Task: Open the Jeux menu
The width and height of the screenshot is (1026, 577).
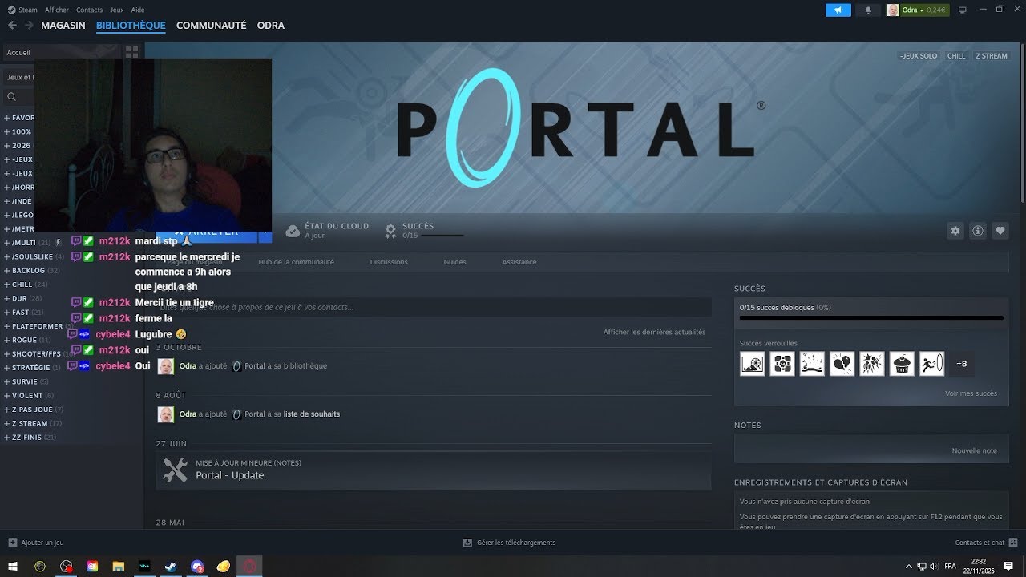Action: [117, 10]
